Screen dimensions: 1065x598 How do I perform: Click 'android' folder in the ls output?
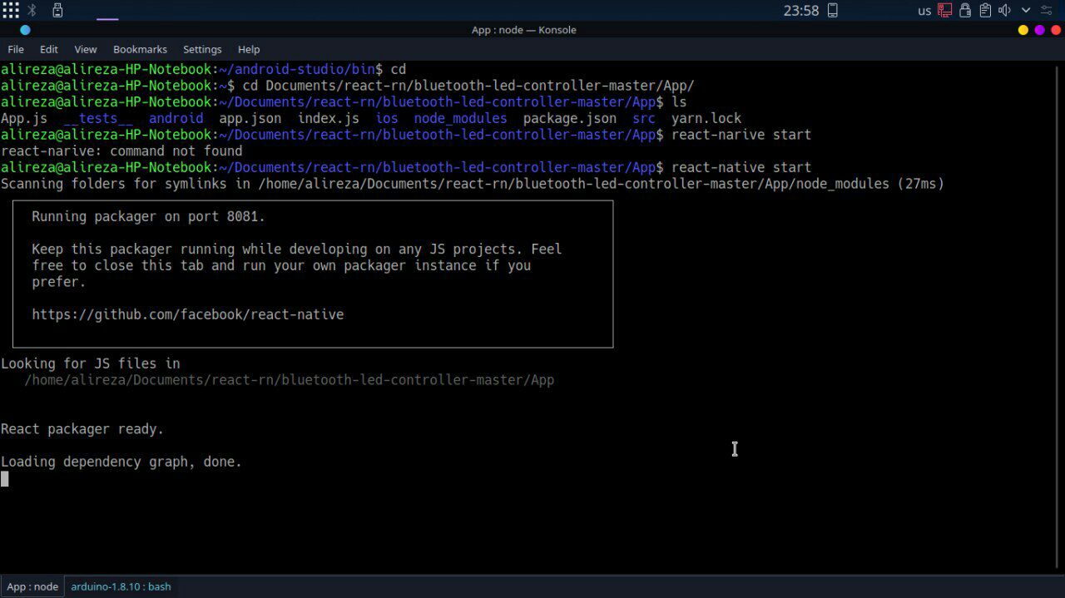[x=176, y=118]
